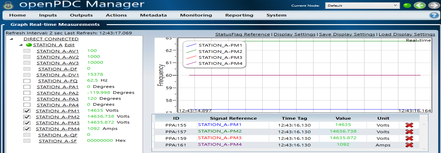Click the STATION_A-PM2 legend entry

(x=220, y=51)
